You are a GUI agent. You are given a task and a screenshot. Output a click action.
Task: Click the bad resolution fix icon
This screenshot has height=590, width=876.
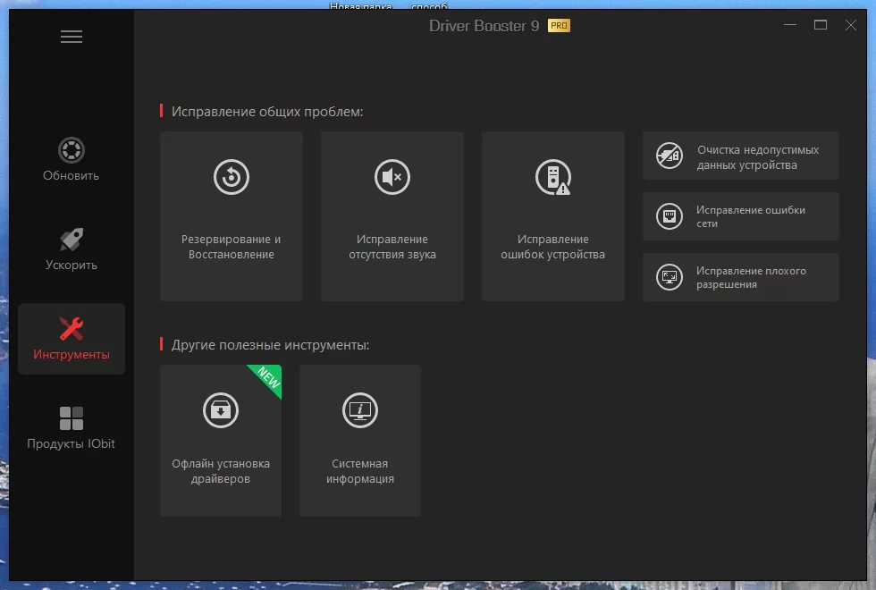(670, 277)
